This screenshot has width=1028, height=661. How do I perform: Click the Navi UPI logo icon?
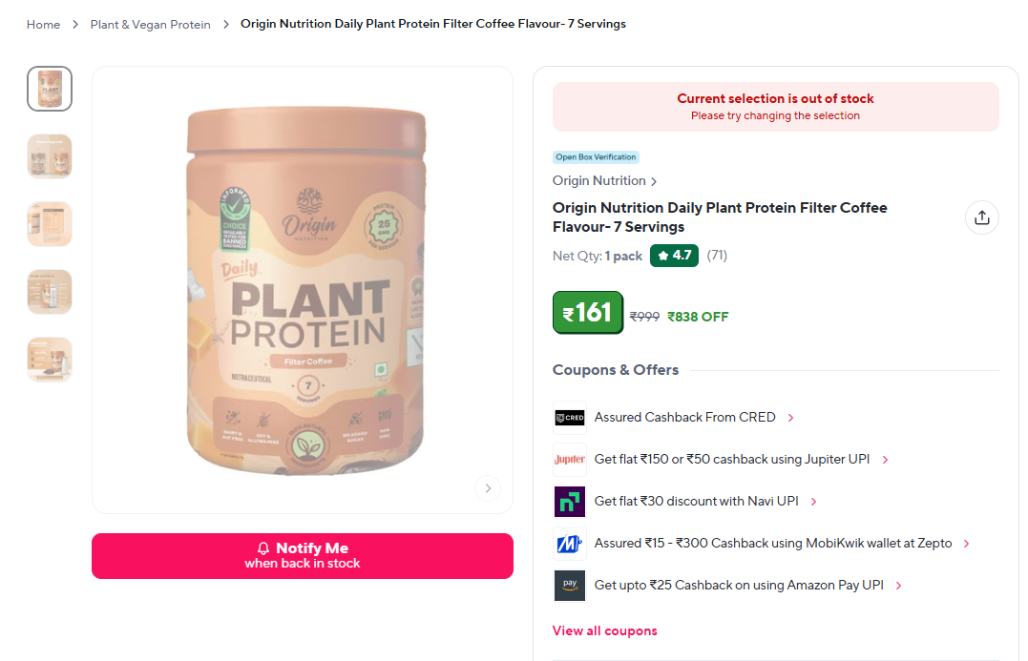pos(569,501)
